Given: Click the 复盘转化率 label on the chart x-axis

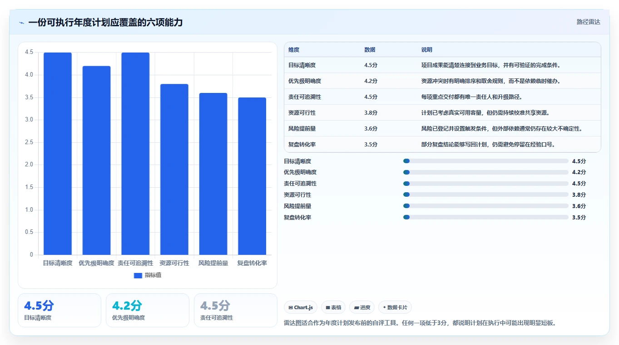Looking at the screenshot, I should [x=252, y=263].
